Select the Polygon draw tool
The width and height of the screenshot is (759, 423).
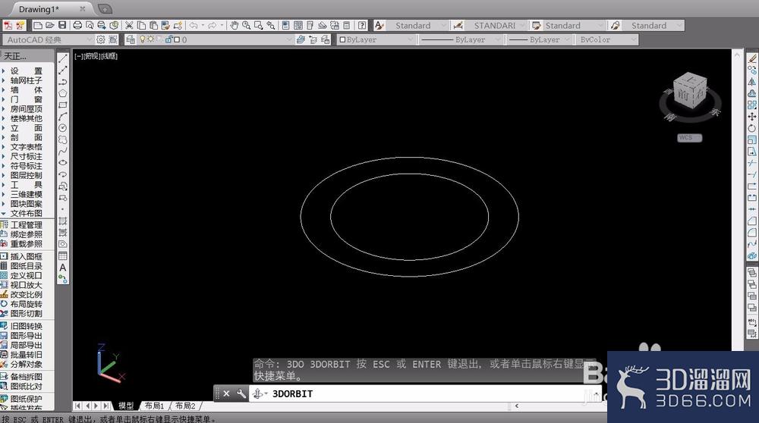tap(63, 93)
